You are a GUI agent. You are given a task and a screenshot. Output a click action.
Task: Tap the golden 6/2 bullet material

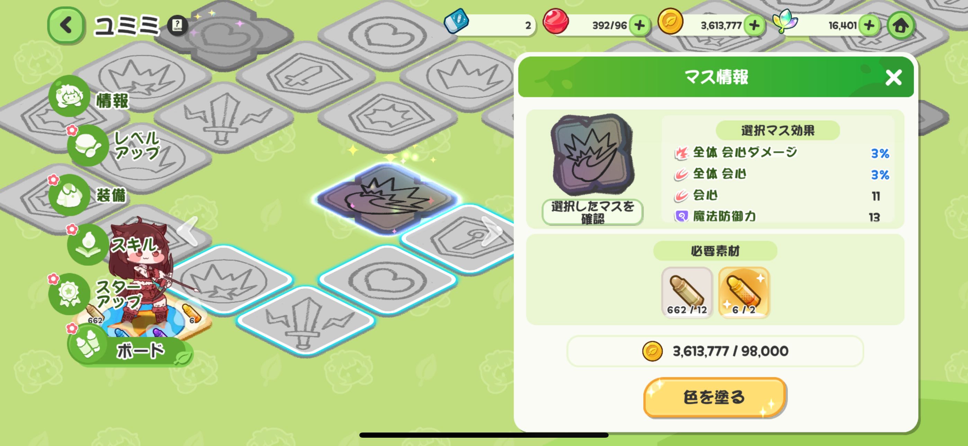click(x=744, y=293)
